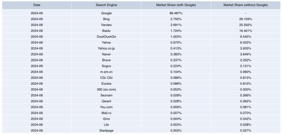
Task: Select the Mail.ru 0.070% value
Action: 246,113
